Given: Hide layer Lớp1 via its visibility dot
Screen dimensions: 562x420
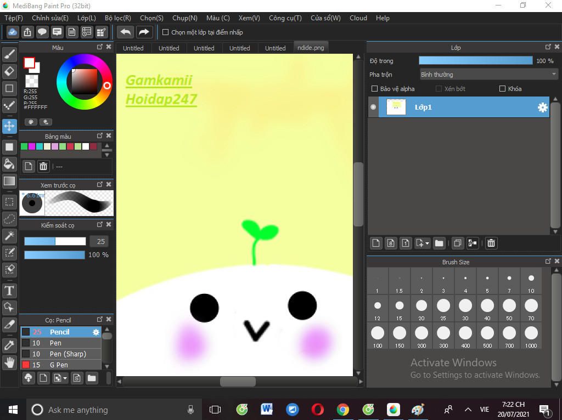Looking at the screenshot, I should pos(374,107).
